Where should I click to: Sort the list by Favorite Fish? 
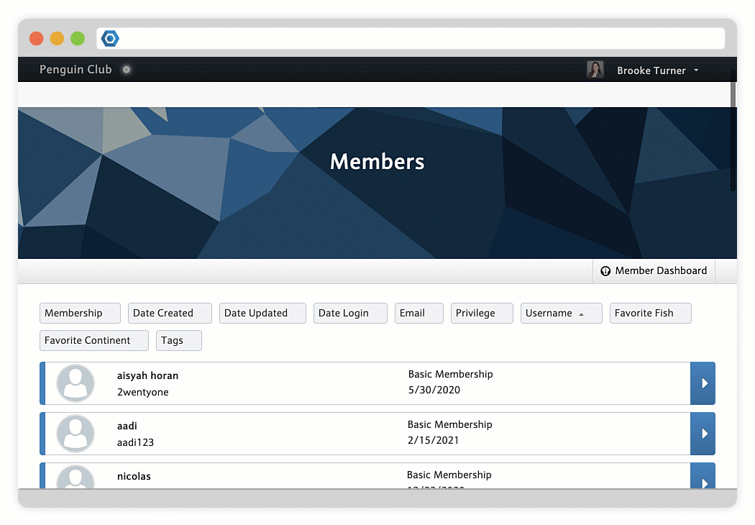650,314
